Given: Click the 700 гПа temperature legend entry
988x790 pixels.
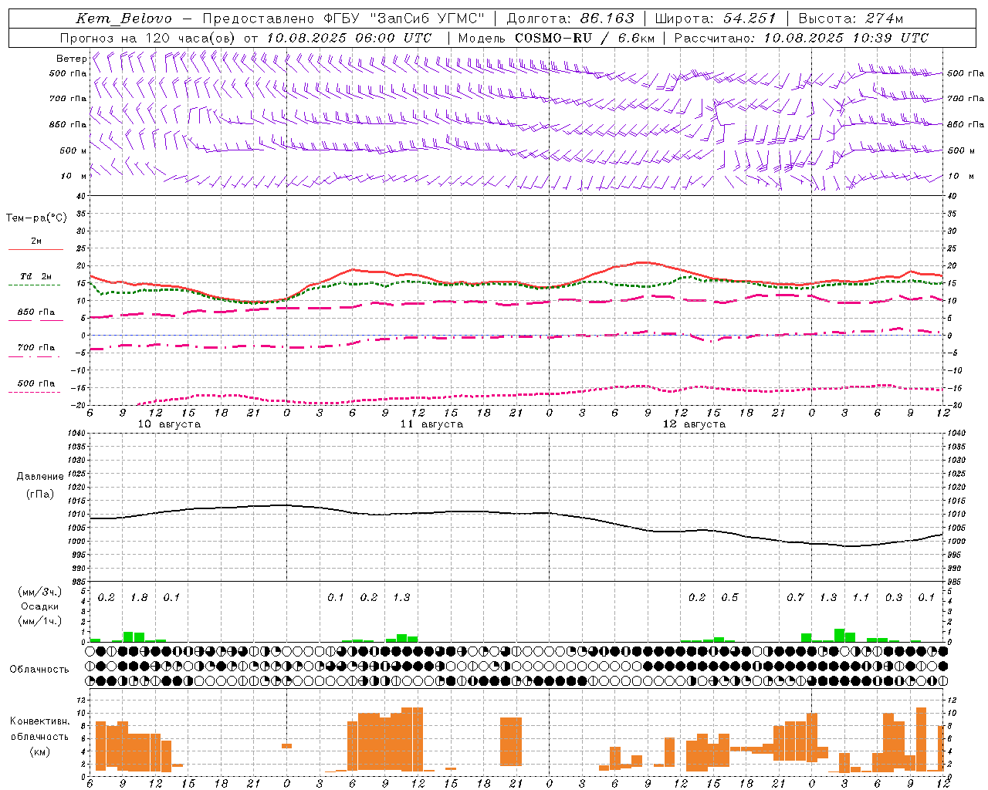Looking at the screenshot, I should coord(36,348).
